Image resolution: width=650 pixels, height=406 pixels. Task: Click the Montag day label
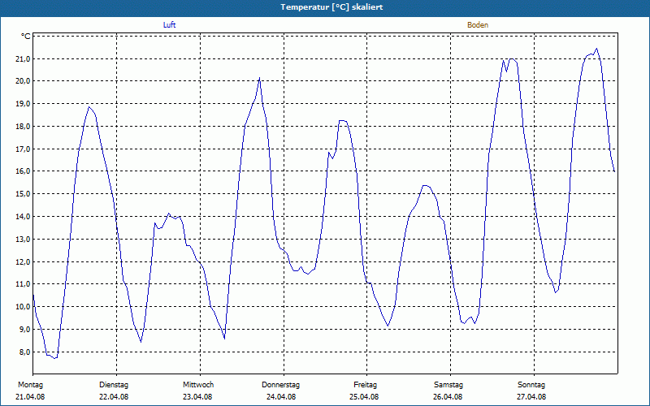coord(30,385)
